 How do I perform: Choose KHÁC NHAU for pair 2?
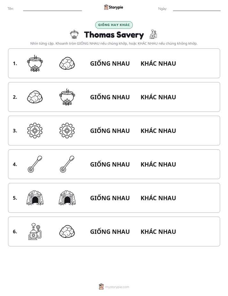(x=158, y=97)
